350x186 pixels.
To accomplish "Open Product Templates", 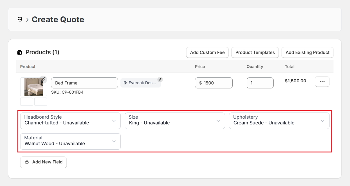I will (255, 52).
